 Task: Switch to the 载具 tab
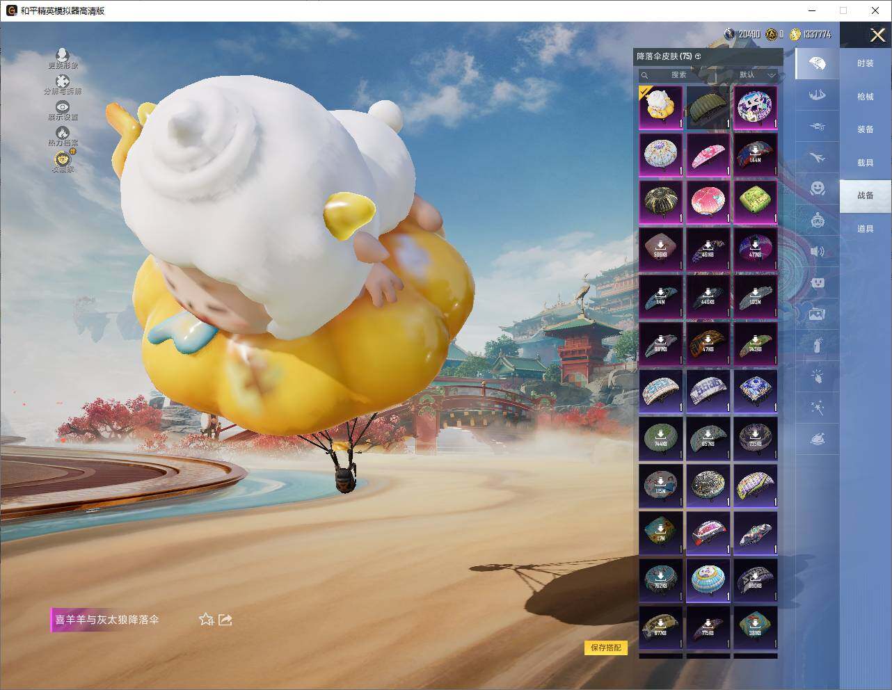pos(866,163)
